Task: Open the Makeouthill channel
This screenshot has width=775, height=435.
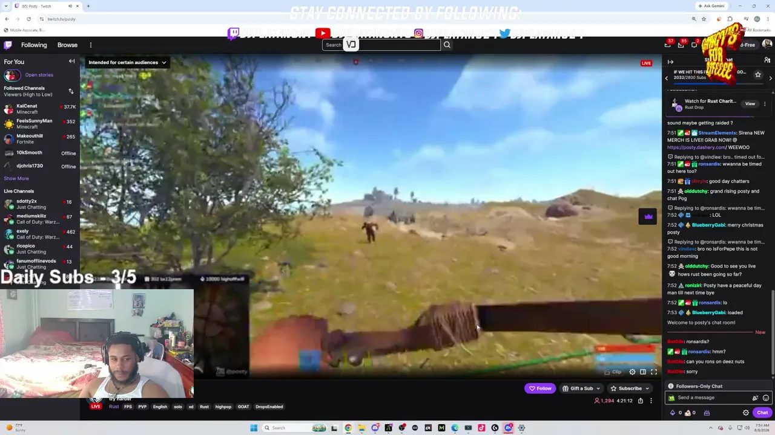Action: 40,139
